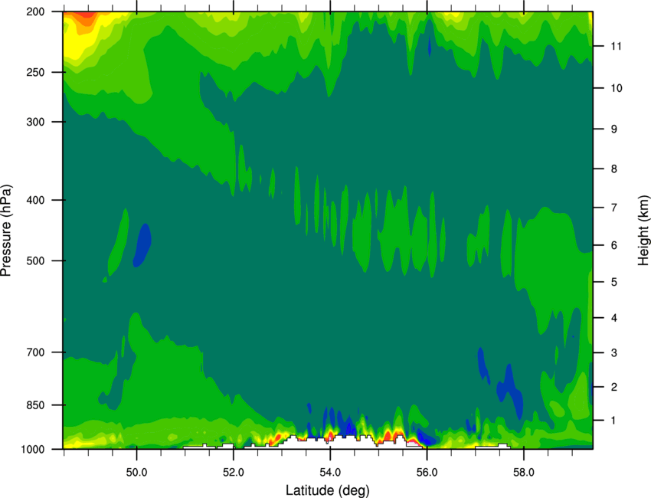This screenshot has width=651, height=498.
Task: Click the 7 km height tick label
Action: point(614,208)
